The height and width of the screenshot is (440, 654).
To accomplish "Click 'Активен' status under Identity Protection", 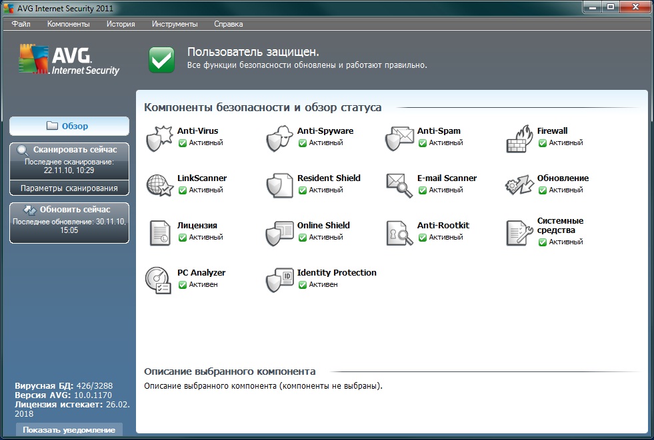I will [x=323, y=285].
